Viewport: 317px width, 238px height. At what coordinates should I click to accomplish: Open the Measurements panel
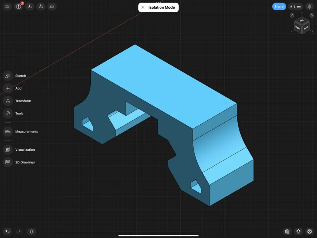(x=8, y=131)
